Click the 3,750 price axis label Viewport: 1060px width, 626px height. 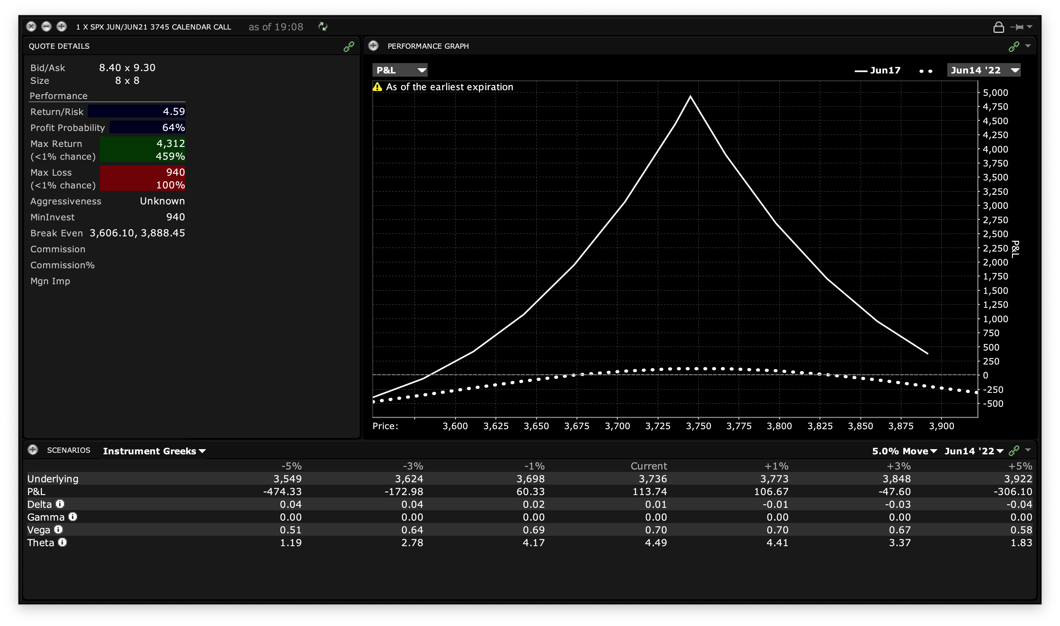(698, 426)
